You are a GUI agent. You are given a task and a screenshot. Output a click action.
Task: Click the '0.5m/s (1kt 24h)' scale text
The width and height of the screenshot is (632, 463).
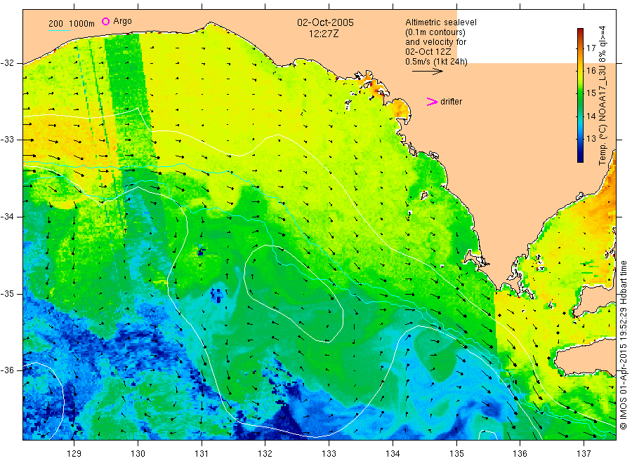click(x=436, y=62)
